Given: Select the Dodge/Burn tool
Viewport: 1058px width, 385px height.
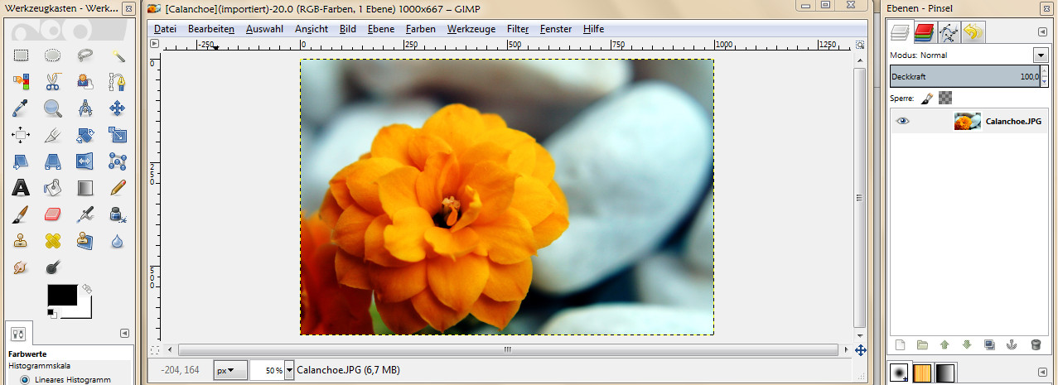Looking at the screenshot, I should [x=53, y=267].
